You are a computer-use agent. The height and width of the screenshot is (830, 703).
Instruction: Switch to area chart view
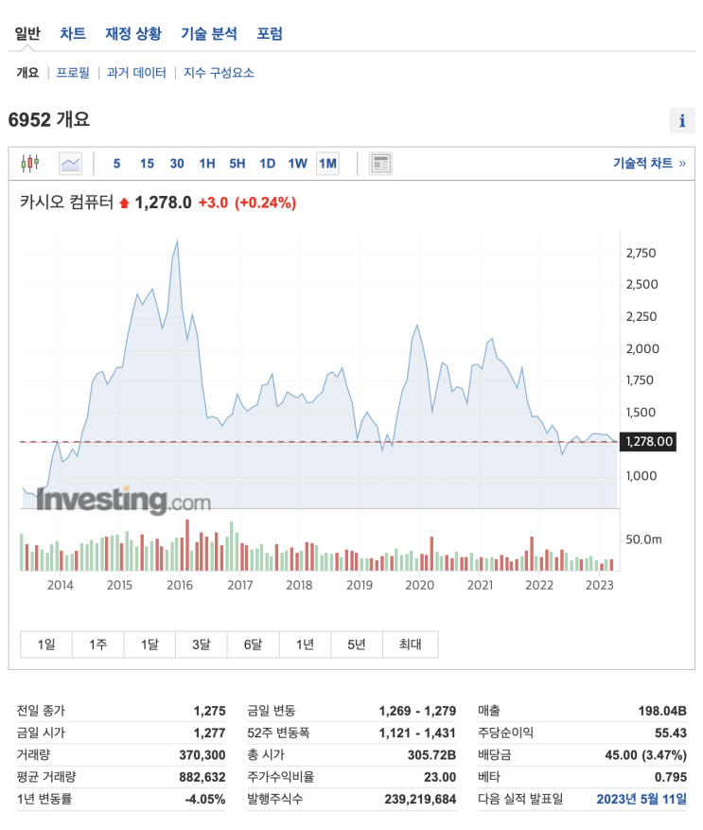[x=71, y=164]
